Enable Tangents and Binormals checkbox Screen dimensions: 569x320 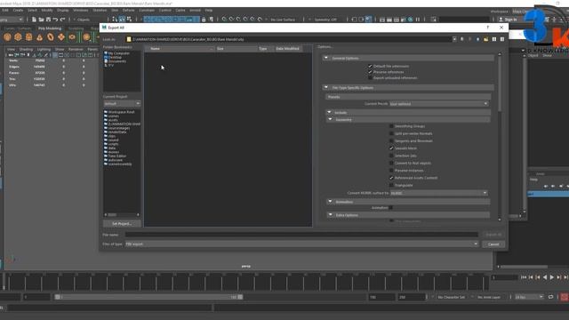point(391,140)
